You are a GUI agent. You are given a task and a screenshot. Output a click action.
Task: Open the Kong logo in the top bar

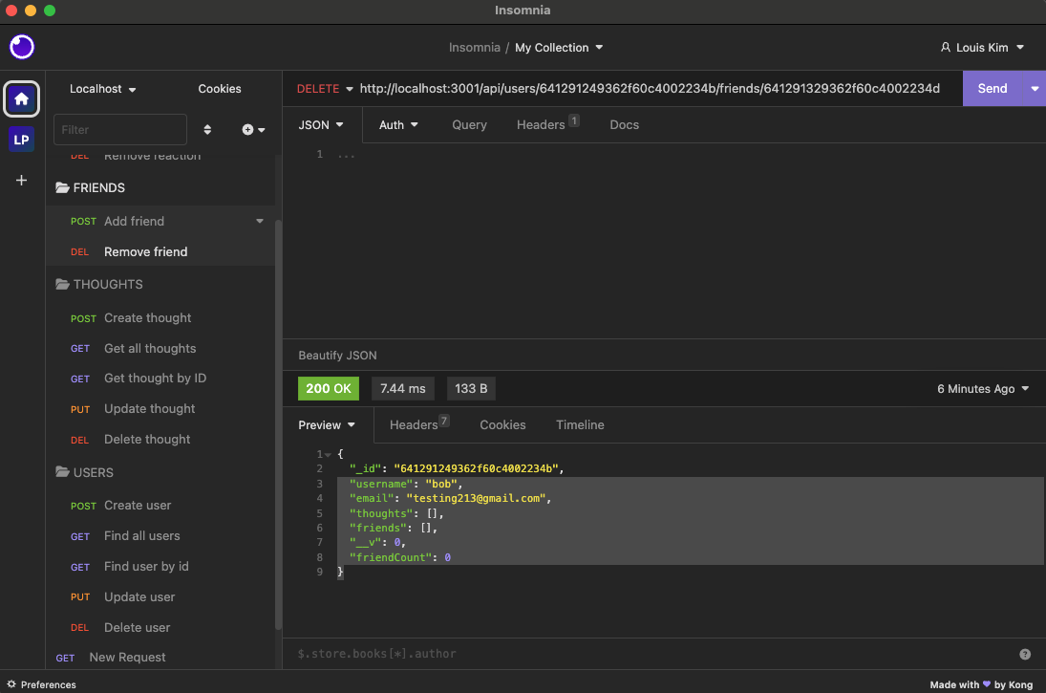click(21, 47)
